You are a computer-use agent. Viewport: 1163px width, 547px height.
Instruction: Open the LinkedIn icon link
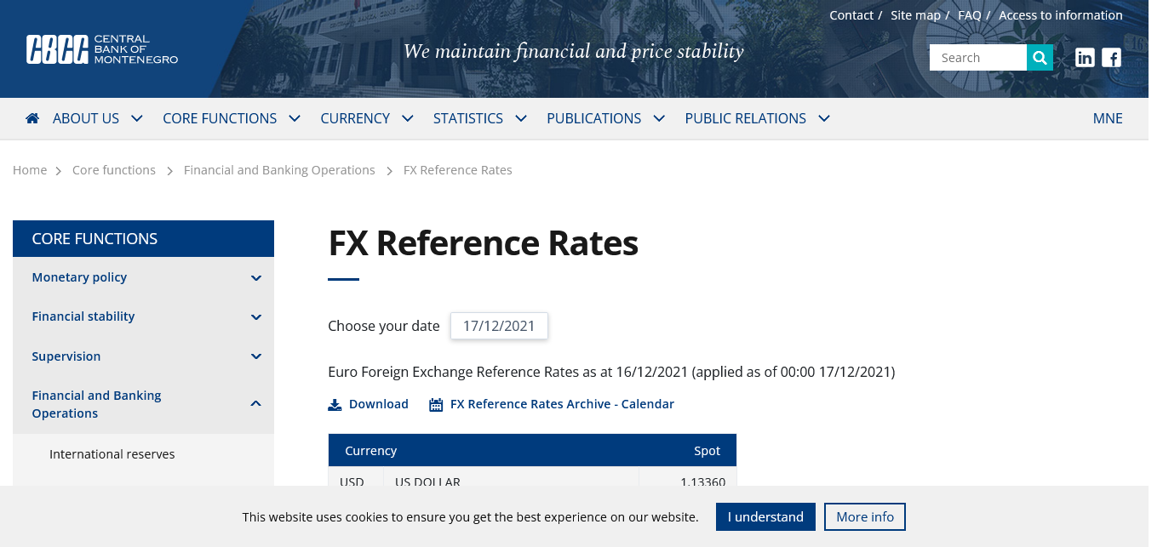pyautogui.click(x=1085, y=58)
